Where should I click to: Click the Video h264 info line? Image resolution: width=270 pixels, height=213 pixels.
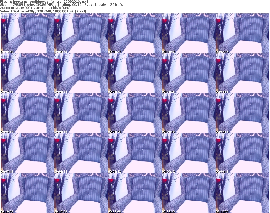(x=43, y=11)
